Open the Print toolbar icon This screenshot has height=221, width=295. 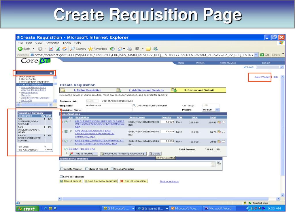click(130, 49)
